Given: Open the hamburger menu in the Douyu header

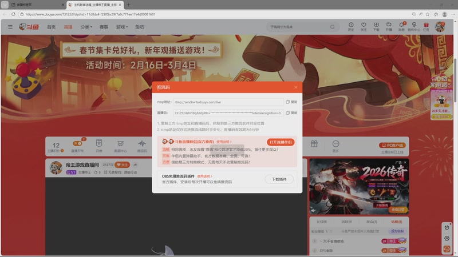Looking at the screenshot, I should [10, 27].
